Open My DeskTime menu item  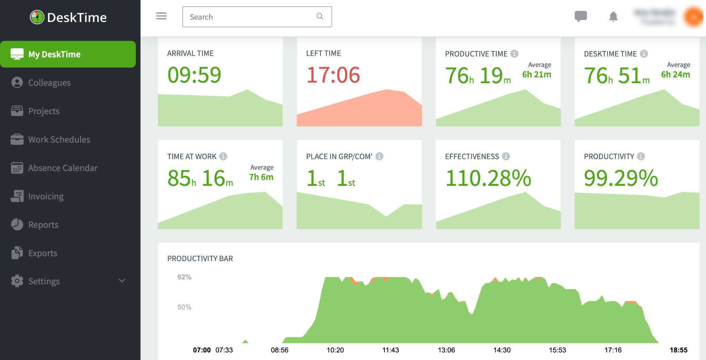click(68, 54)
